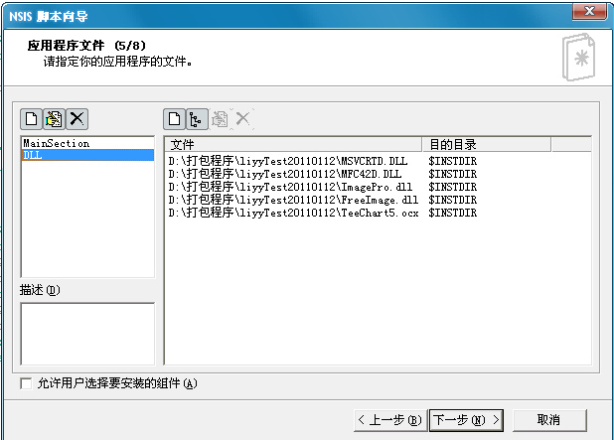This screenshot has width=614, height=440.
Task: Click the greyed-out remove file icon
Action: pyautogui.click(x=242, y=118)
